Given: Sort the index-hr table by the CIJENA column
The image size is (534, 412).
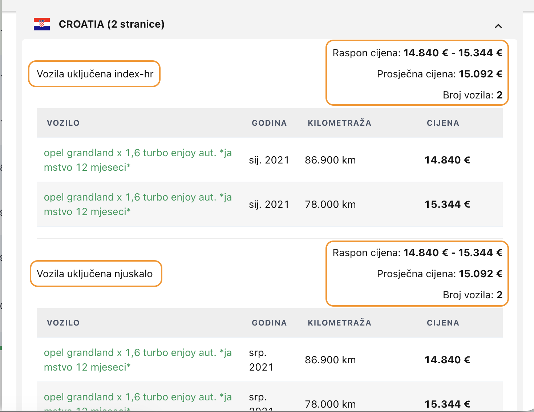Looking at the screenshot, I should 443,123.
